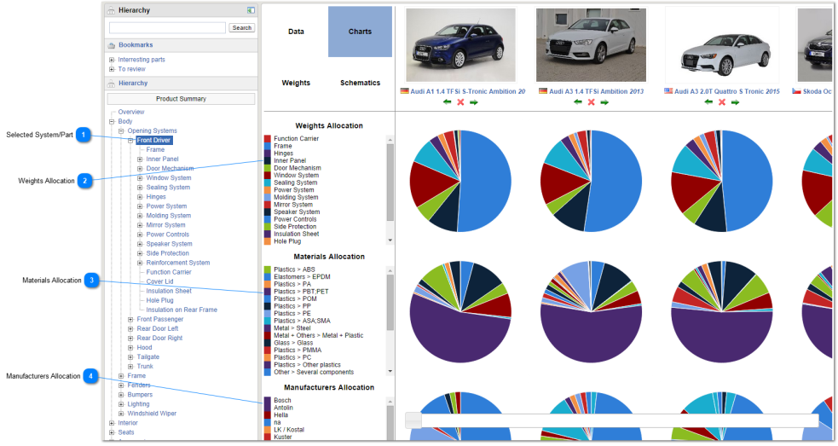838x446 pixels.
Task: Switch to the Data tab
Action: click(x=296, y=32)
